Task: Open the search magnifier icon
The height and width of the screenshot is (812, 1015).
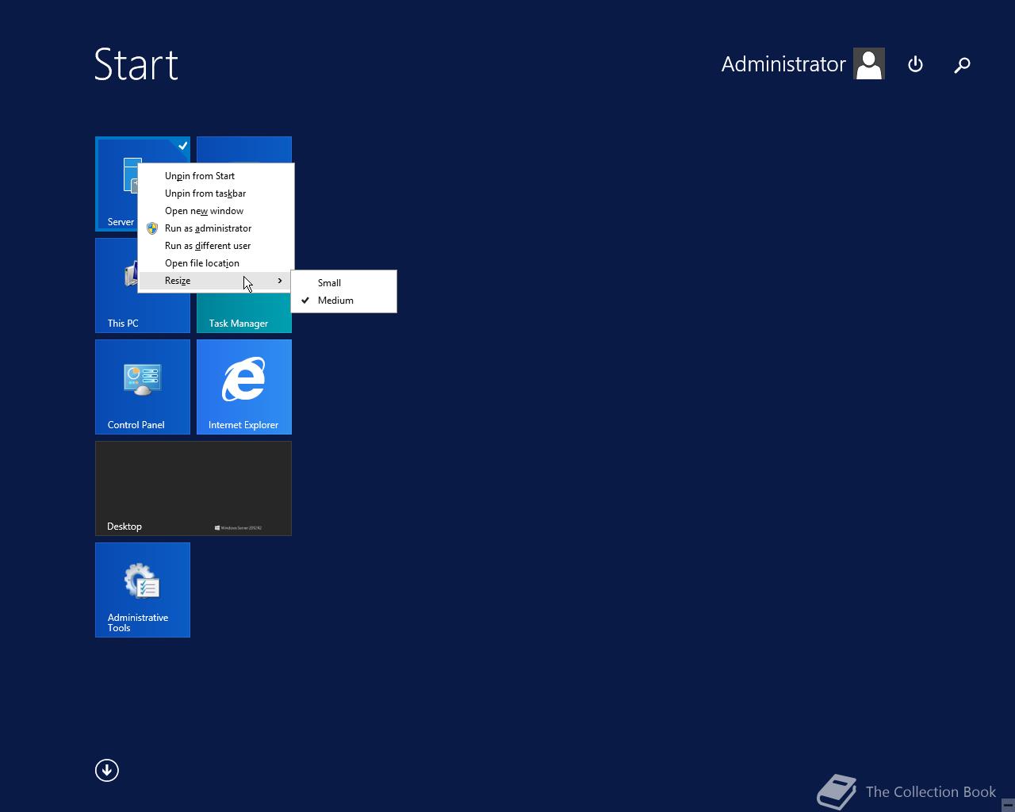Action: [x=962, y=64]
